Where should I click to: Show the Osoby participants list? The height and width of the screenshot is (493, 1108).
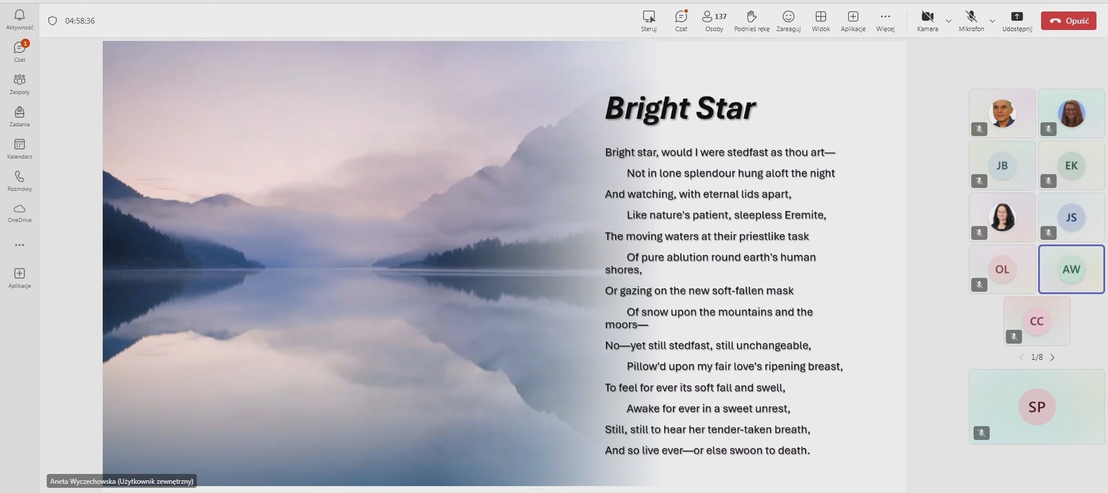(x=714, y=21)
